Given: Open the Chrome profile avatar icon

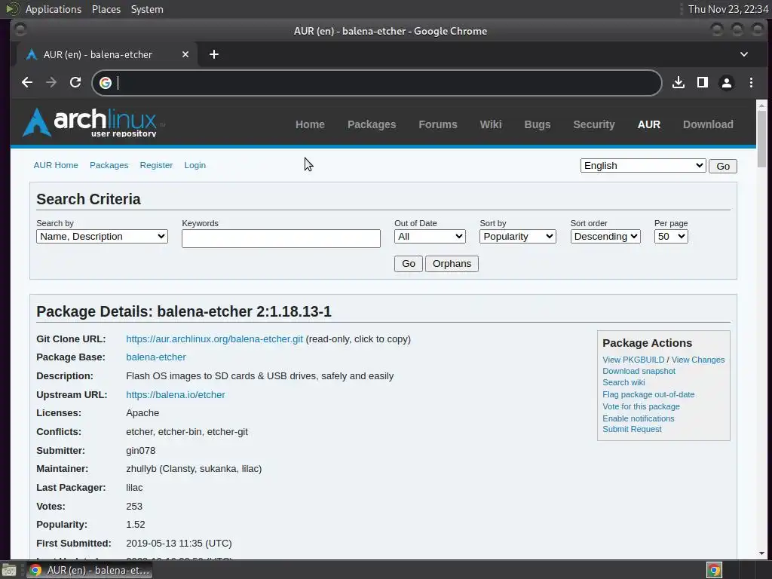Looking at the screenshot, I should pos(727,82).
